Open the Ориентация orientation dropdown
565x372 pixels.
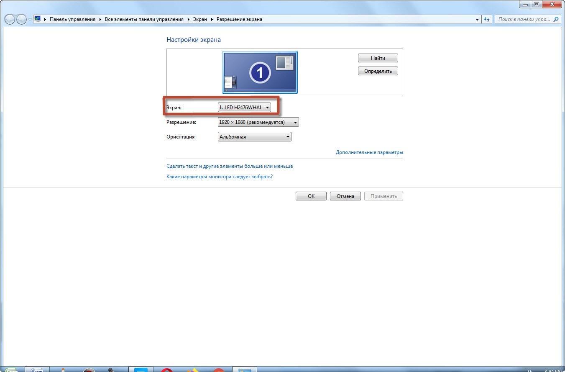point(254,137)
